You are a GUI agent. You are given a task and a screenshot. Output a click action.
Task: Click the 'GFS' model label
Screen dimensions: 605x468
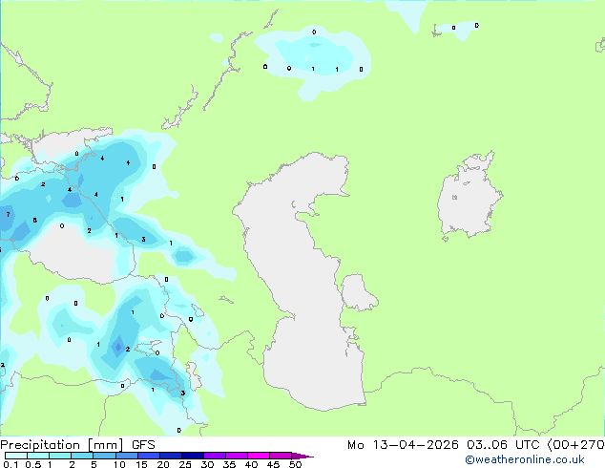point(143,445)
